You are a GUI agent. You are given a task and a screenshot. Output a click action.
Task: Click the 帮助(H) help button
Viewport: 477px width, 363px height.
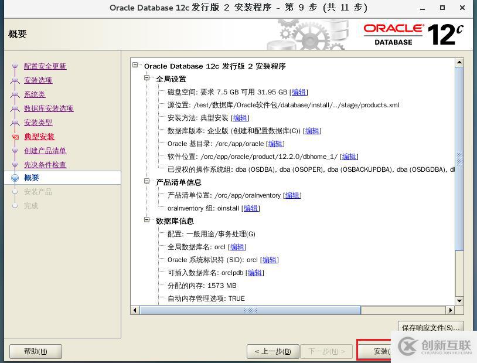click(x=36, y=351)
